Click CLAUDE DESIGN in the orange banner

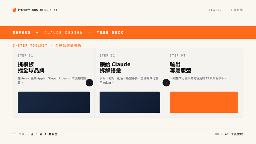pyautogui.click(x=63, y=32)
